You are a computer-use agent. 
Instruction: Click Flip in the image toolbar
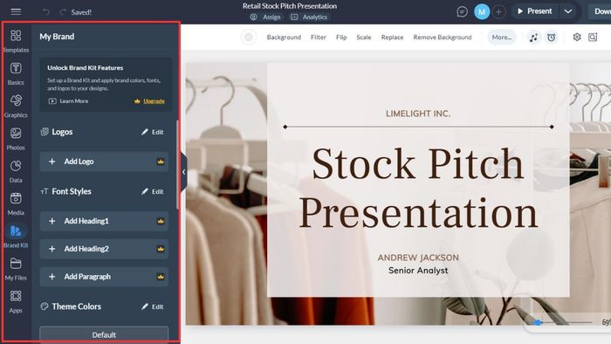341,38
